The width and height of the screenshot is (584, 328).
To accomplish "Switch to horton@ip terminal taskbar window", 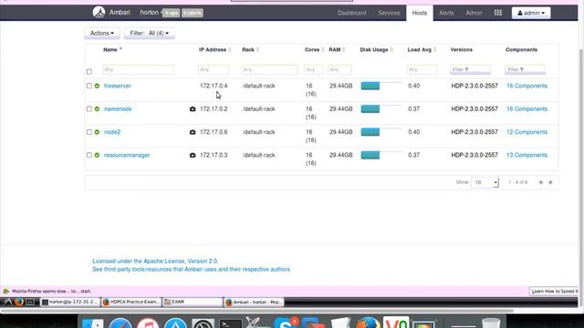I will [x=70, y=302].
